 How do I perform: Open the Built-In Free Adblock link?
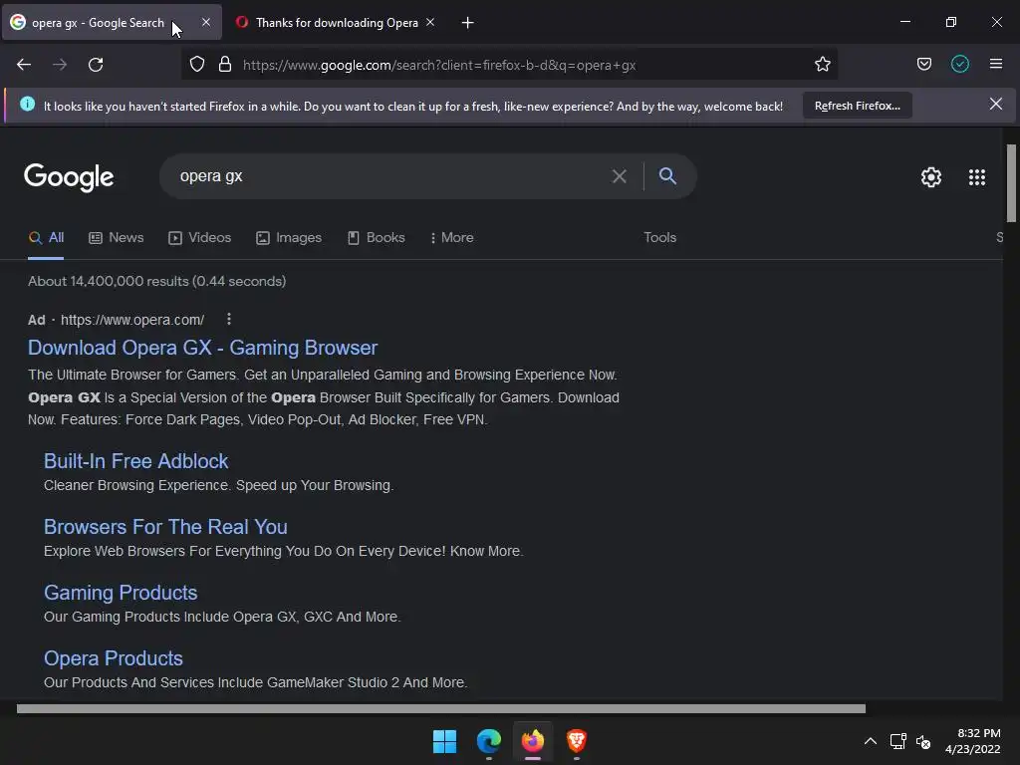pos(135,461)
